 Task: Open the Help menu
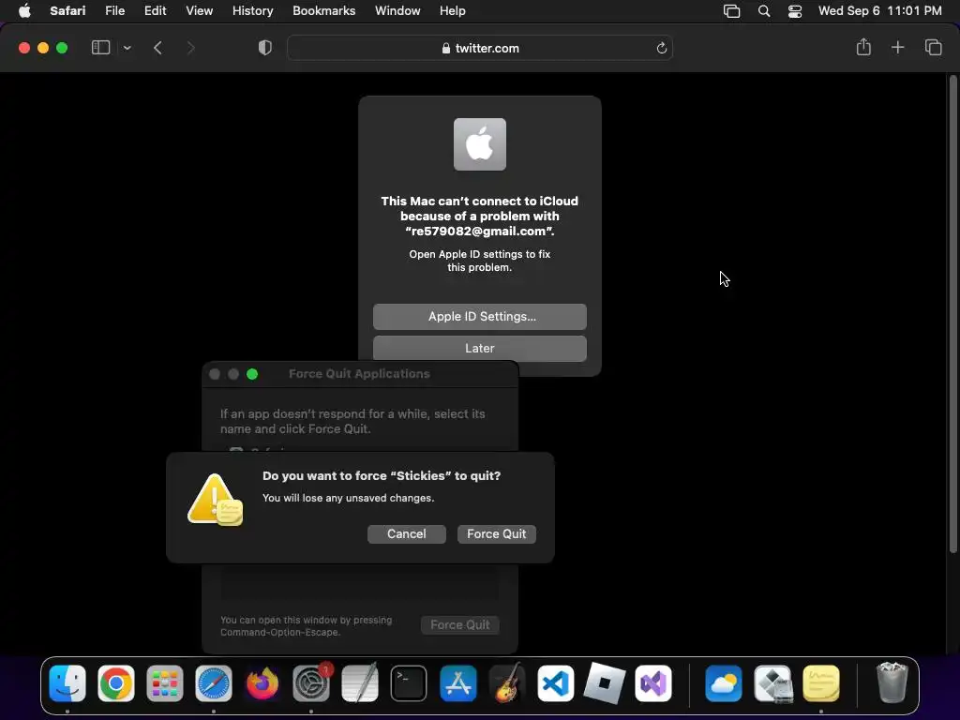click(x=453, y=10)
